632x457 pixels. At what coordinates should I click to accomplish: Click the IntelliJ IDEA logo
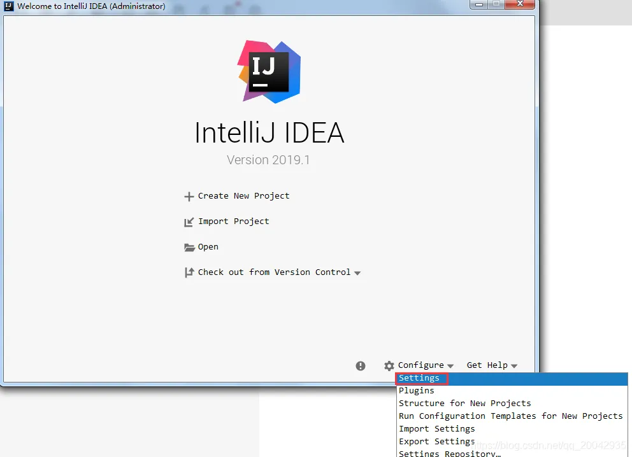tap(269, 72)
